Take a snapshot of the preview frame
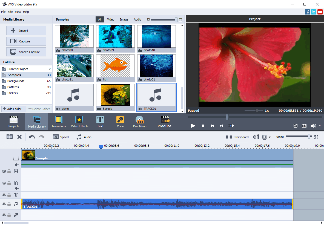This screenshot has width=324, height=225. (304, 126)
